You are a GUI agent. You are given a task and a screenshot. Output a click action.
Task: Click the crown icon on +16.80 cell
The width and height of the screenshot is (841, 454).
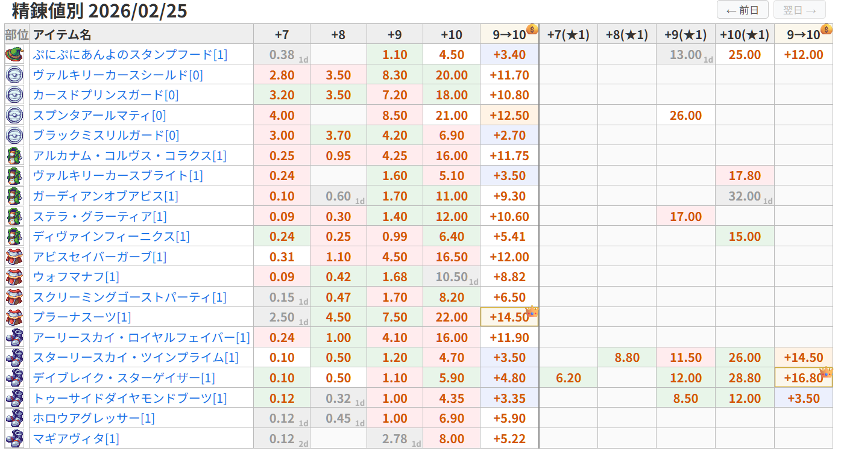tap(826, 372)
